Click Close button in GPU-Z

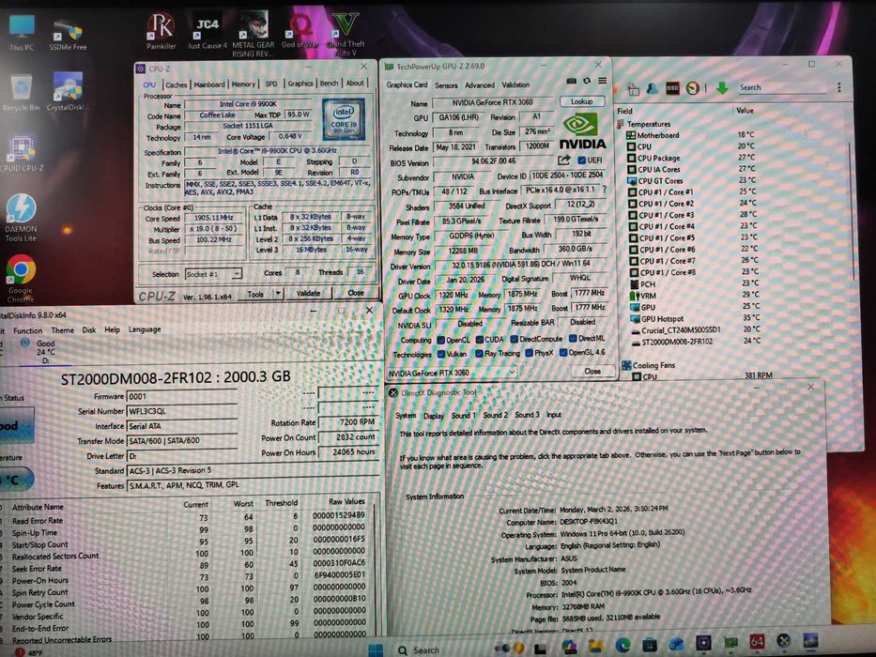pos(592,371)
